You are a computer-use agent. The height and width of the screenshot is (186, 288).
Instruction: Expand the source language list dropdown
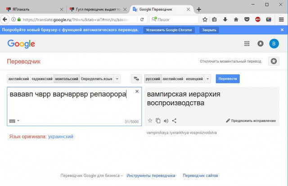(117, 79)
